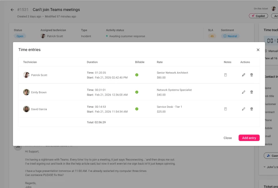Click the Incident type value
This screenshot has width=278, height=188.
pos(86,36)
